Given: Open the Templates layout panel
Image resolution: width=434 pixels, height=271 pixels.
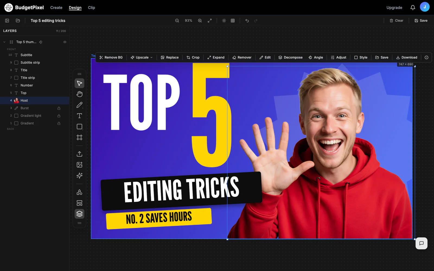Looking at the screenshot, I should tap(79, 203).
